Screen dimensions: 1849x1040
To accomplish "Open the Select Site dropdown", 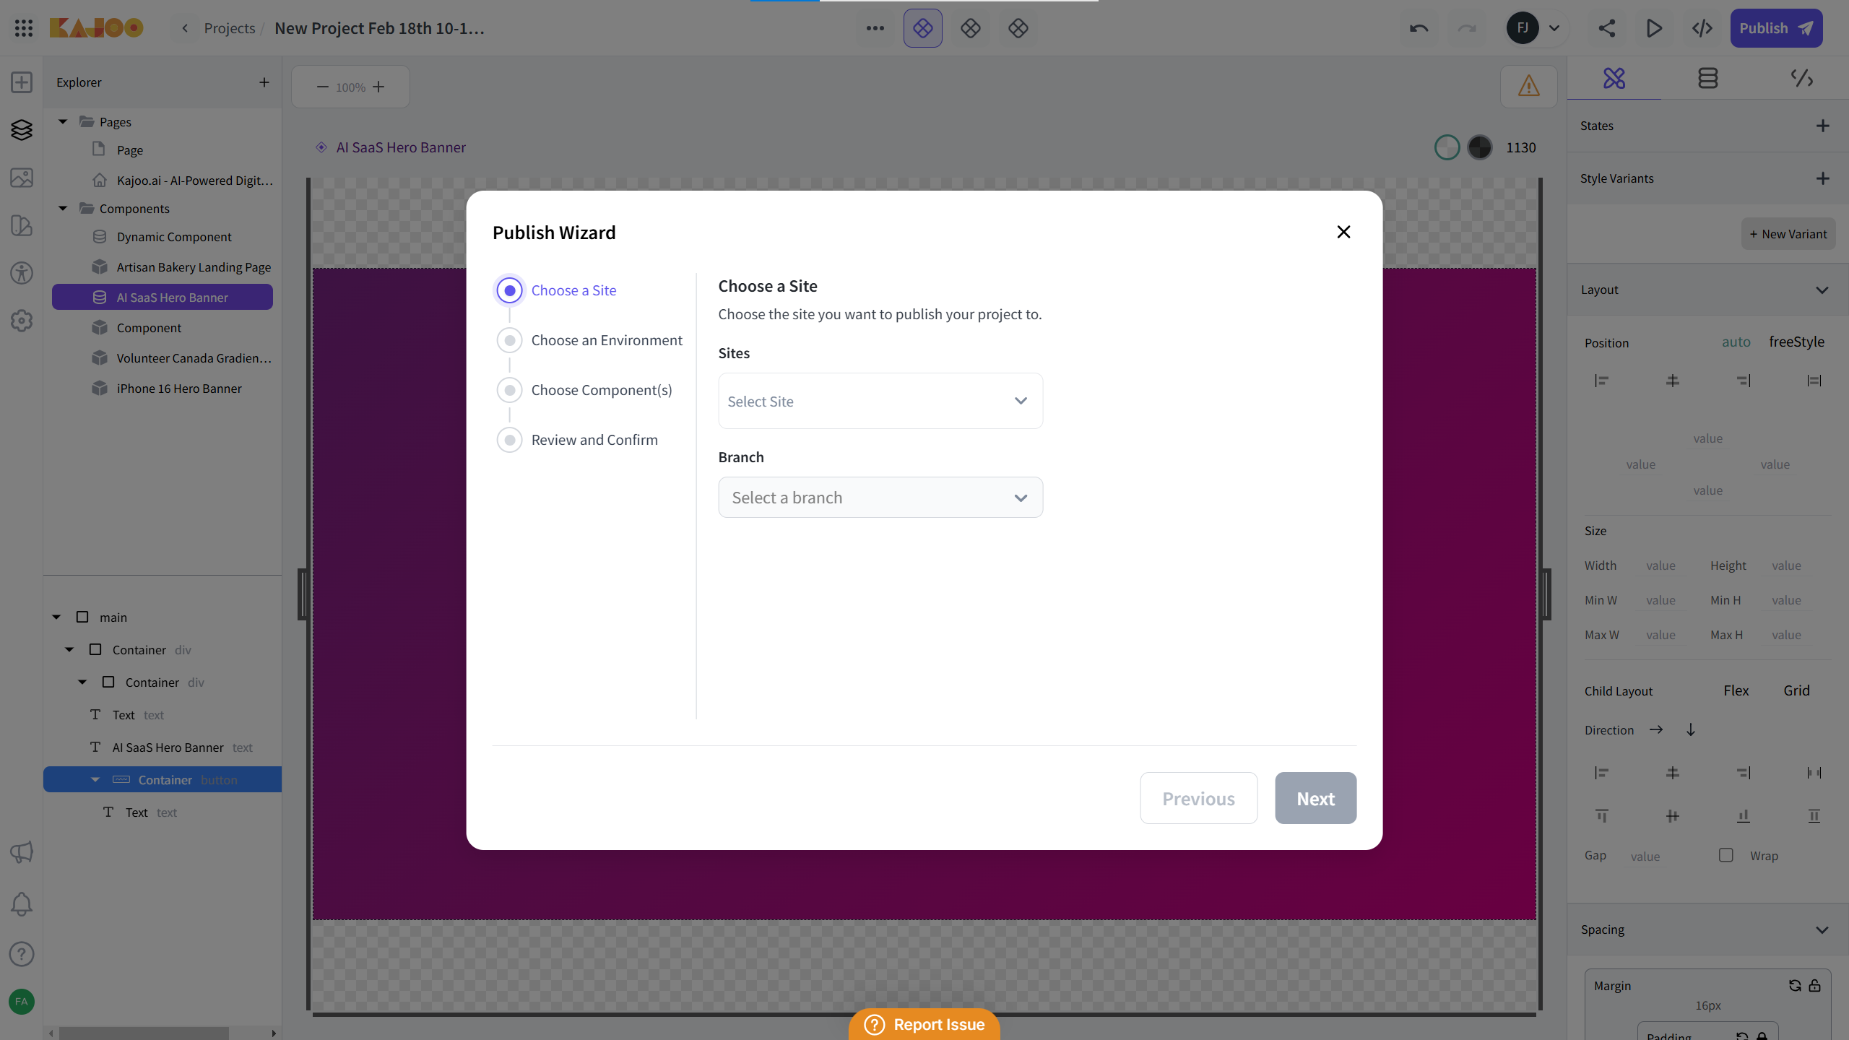I will point(880,401).
